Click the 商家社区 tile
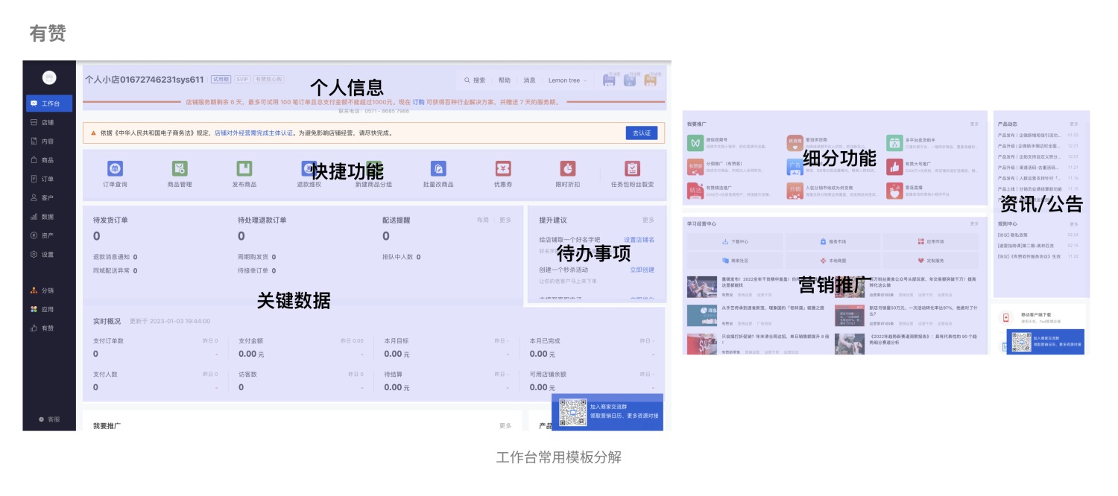Viewport: 1118px width, 496px height. click(x=735, y=261)
